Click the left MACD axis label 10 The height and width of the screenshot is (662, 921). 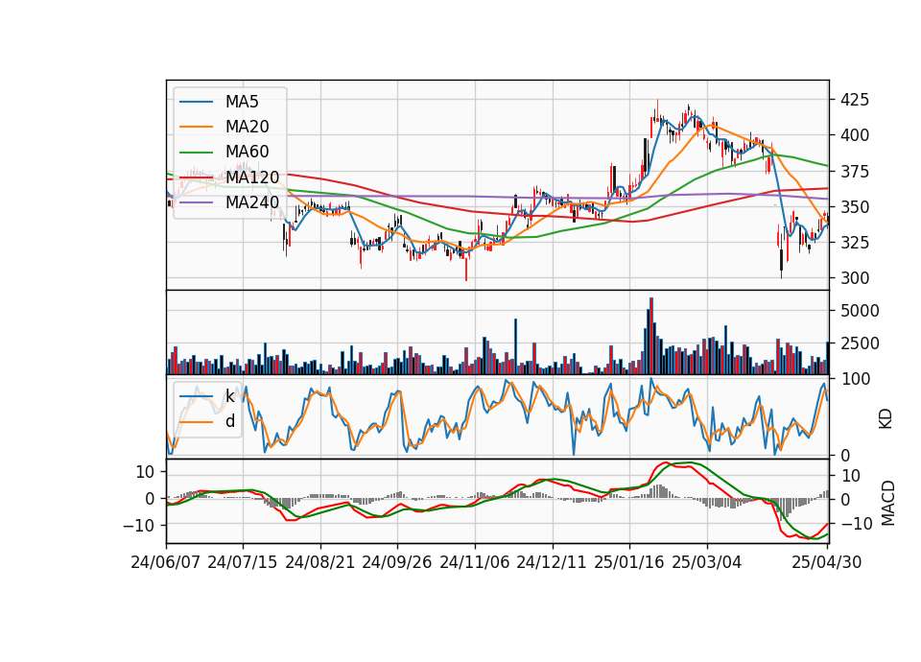pyautogui.click(x=145, y=472)
